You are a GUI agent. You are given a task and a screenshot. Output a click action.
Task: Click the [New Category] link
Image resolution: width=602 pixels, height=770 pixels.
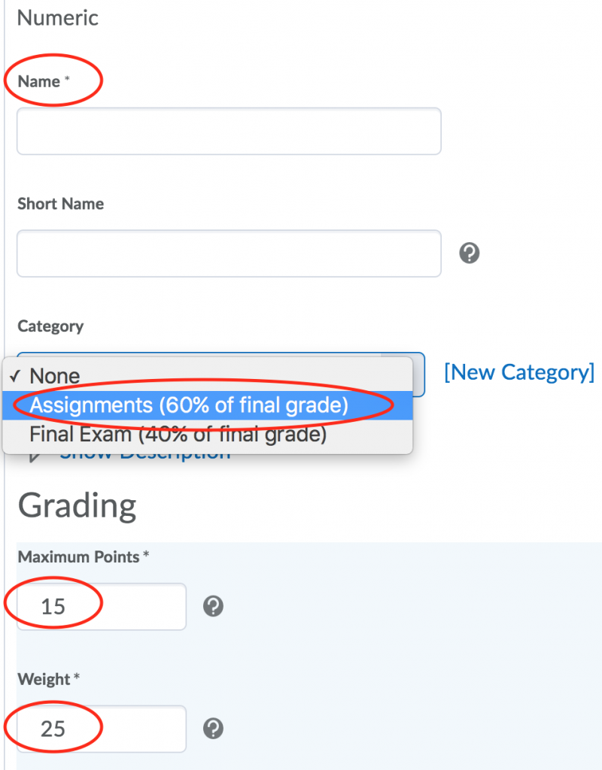point(519,372)
